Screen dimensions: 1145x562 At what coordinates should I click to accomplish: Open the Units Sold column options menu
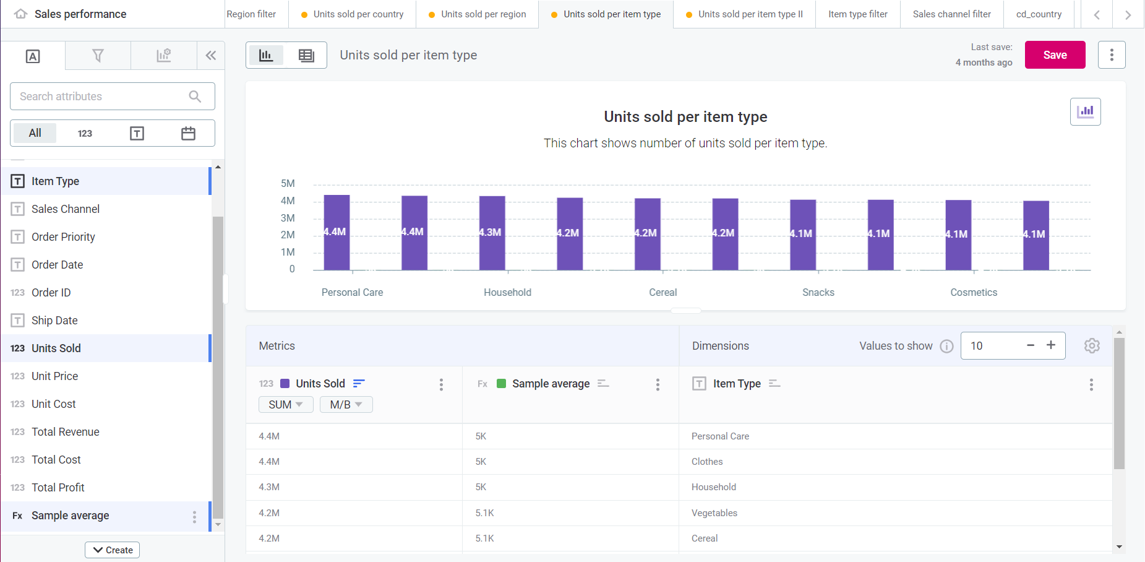pyautogui.click(x=441, y=384)
